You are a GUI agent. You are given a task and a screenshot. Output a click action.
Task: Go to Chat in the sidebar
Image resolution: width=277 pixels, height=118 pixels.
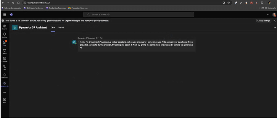pyautogui.click(x=5, y=43)
